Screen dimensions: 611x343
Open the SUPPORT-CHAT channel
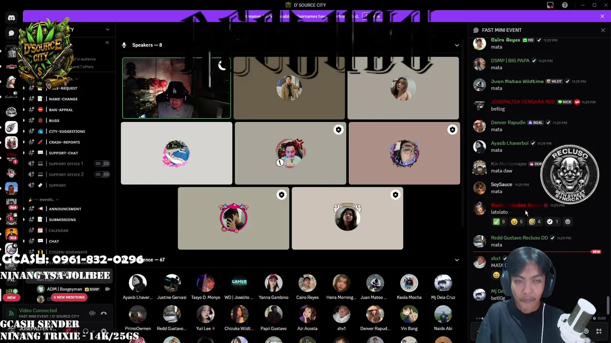tap(63, 153)
